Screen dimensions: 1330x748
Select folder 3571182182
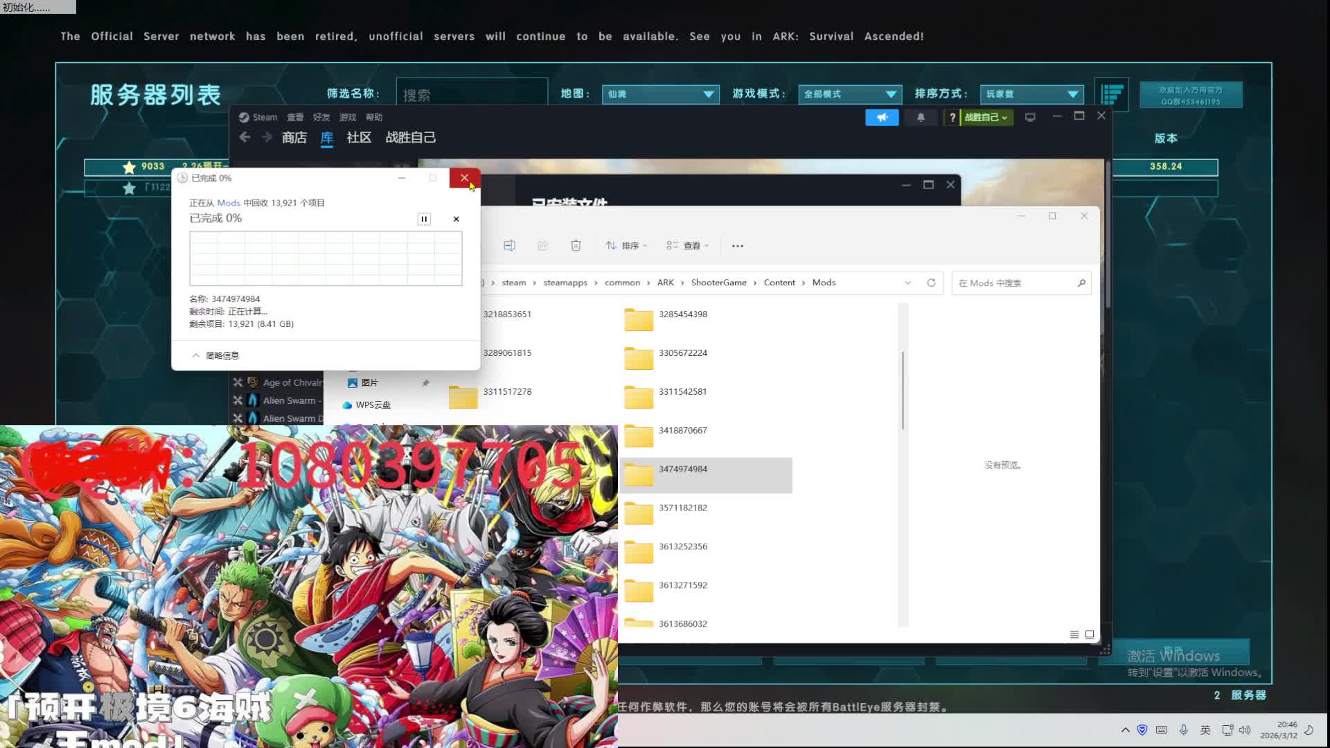[x=682, y=508]
